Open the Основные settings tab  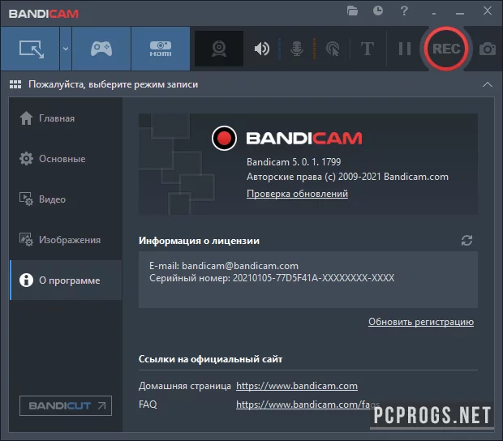click(66, 159)
